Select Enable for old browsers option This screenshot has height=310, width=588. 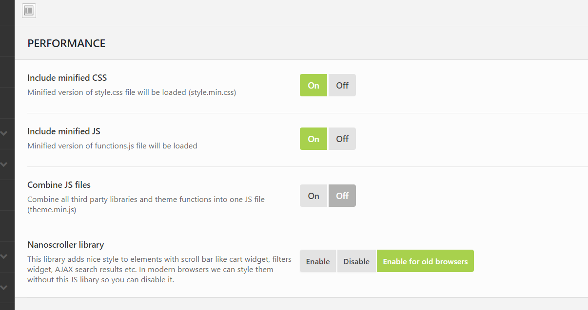(425, 261)
